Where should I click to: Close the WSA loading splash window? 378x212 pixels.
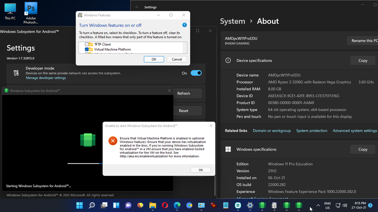tap(169, 91)
